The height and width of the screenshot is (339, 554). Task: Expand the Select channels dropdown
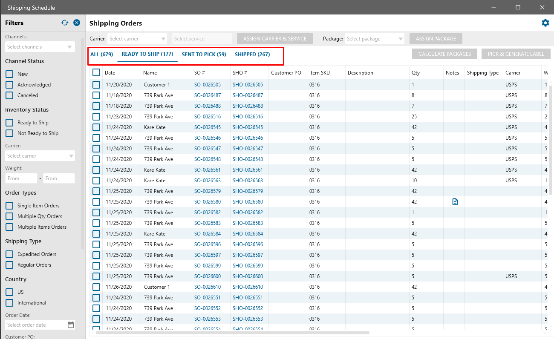point(40,47)
